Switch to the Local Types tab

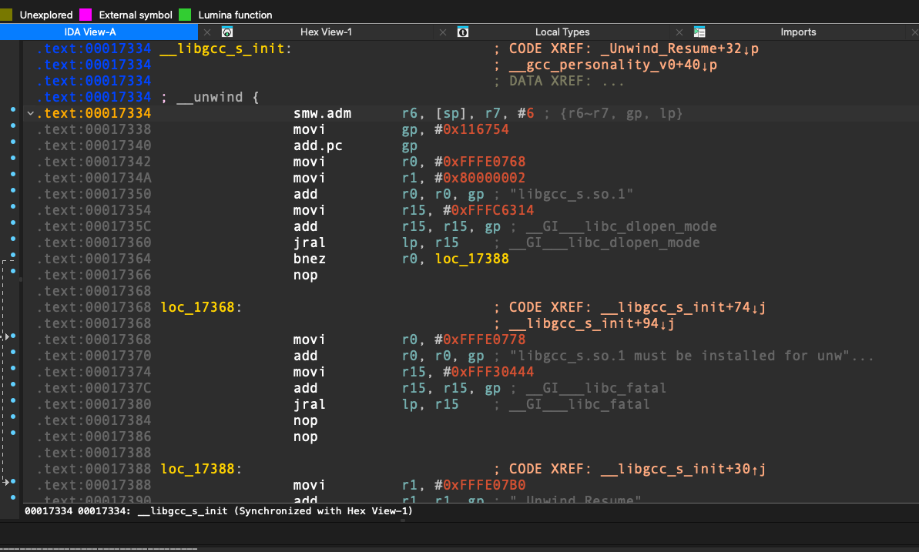click(562, 32)
